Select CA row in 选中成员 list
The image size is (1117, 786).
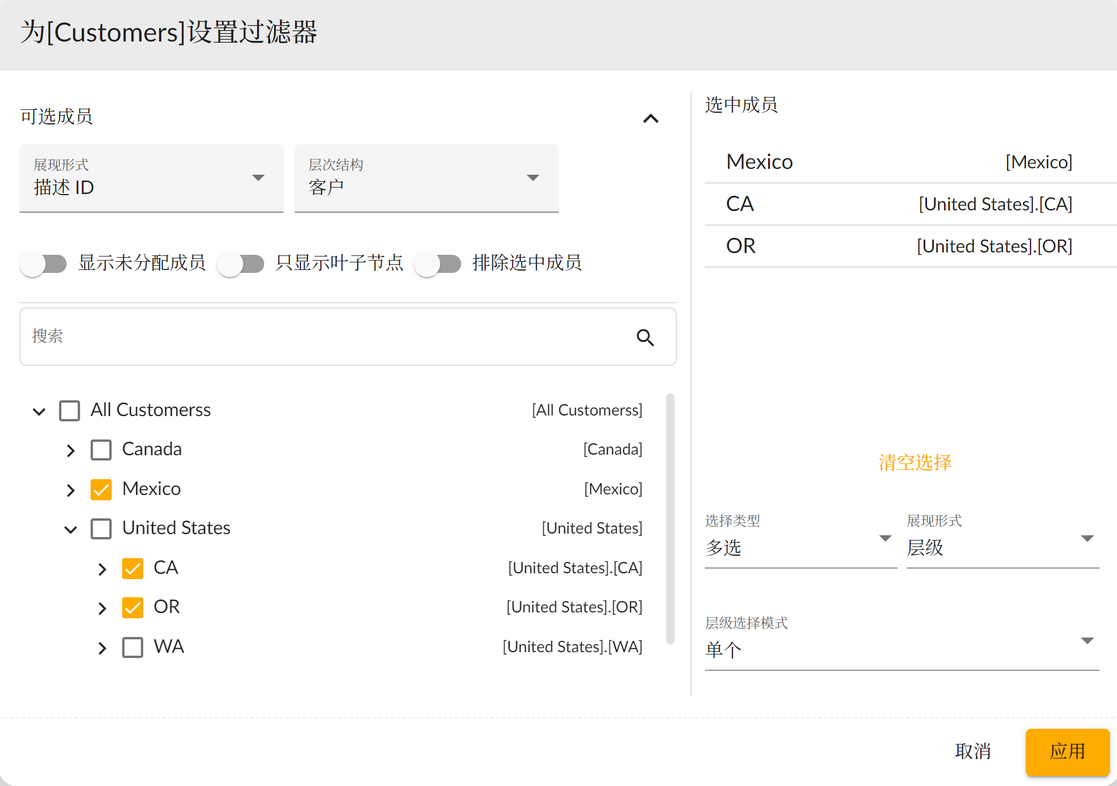tap(911, 204)
